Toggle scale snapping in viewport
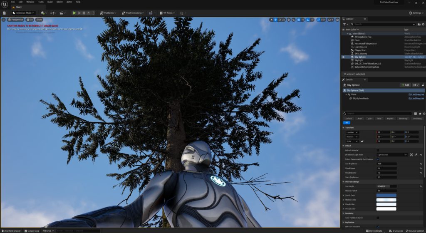Screen dimensions: 426x233 318,20
